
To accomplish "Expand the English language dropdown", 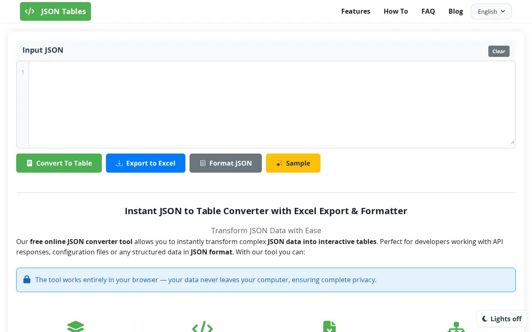I will click(x=491, y=12).
